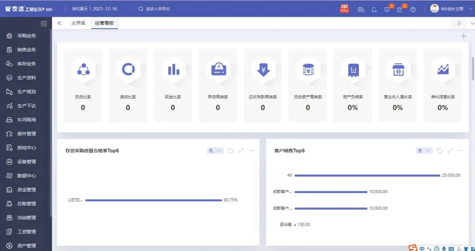Open 采购业务 in the sidebar
The height and width of the screenshot is (251, 475).
click(x=26, y=36)
